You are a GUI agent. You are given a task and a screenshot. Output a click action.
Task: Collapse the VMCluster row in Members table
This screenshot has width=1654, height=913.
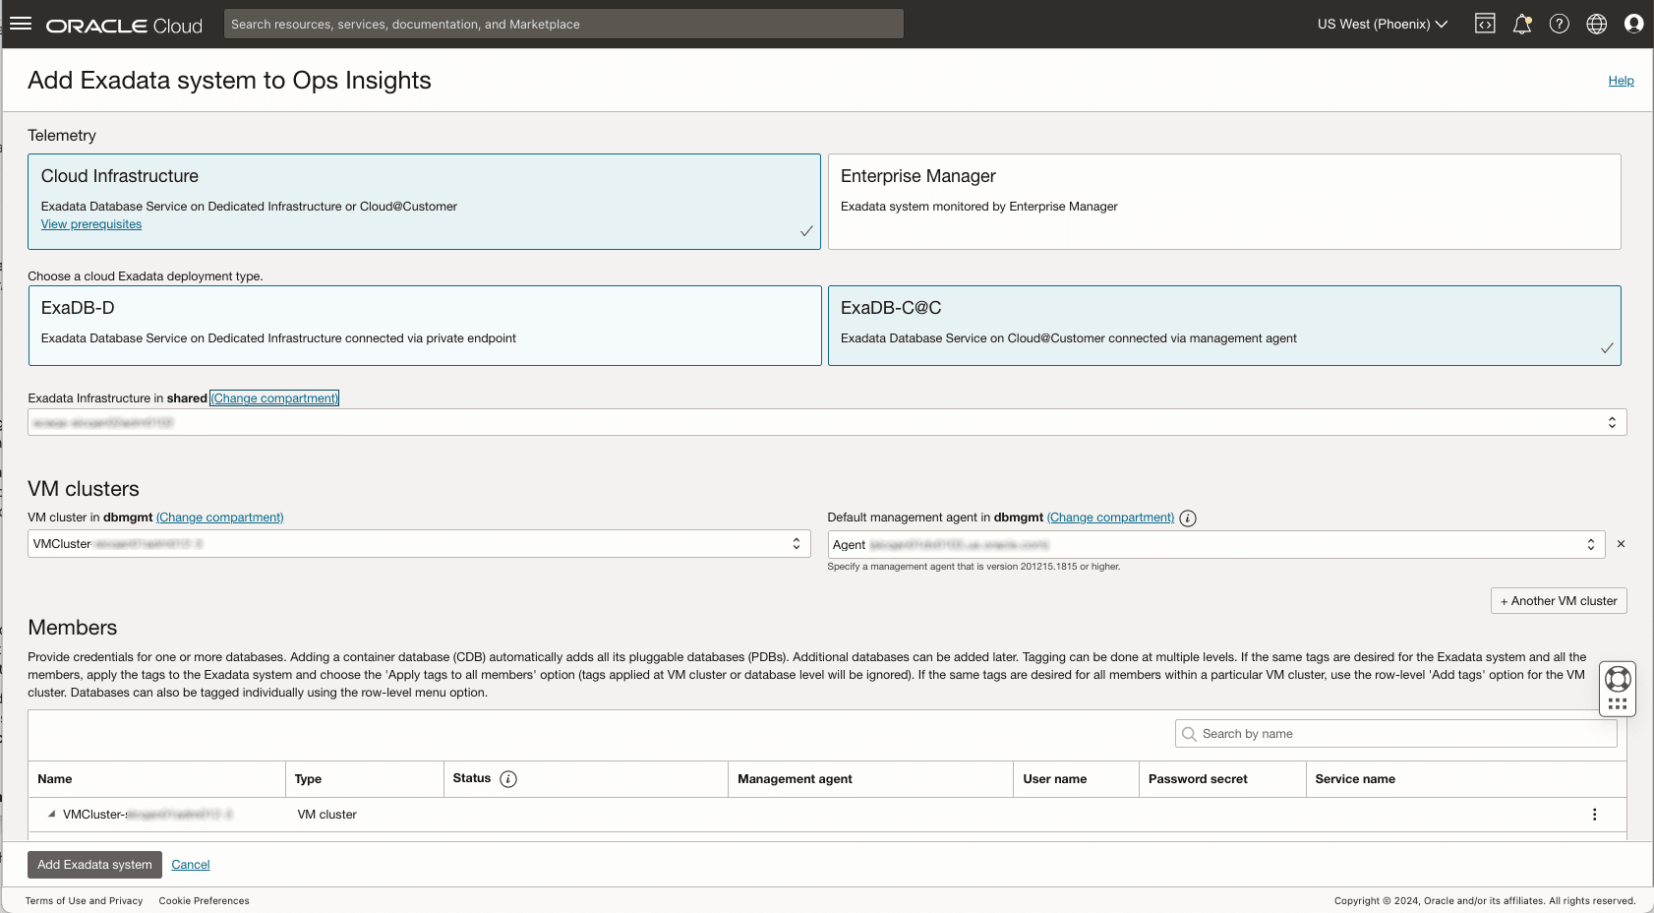[51, 815]
